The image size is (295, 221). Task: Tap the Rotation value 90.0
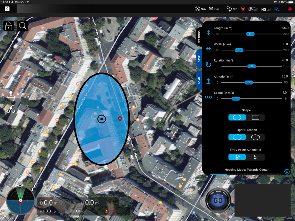point(285,60)
